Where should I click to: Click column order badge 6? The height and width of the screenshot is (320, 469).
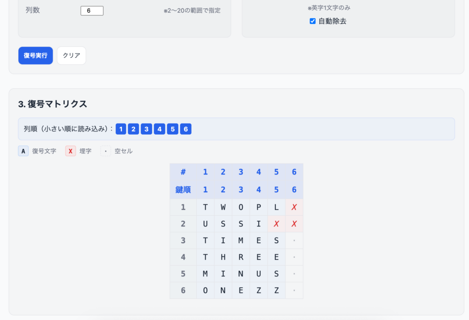pyautogui.click(x=185, y=129)
